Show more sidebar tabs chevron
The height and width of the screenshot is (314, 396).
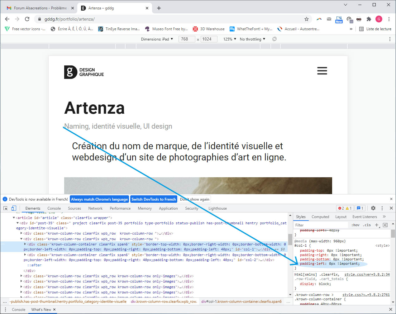coord(384,217)
